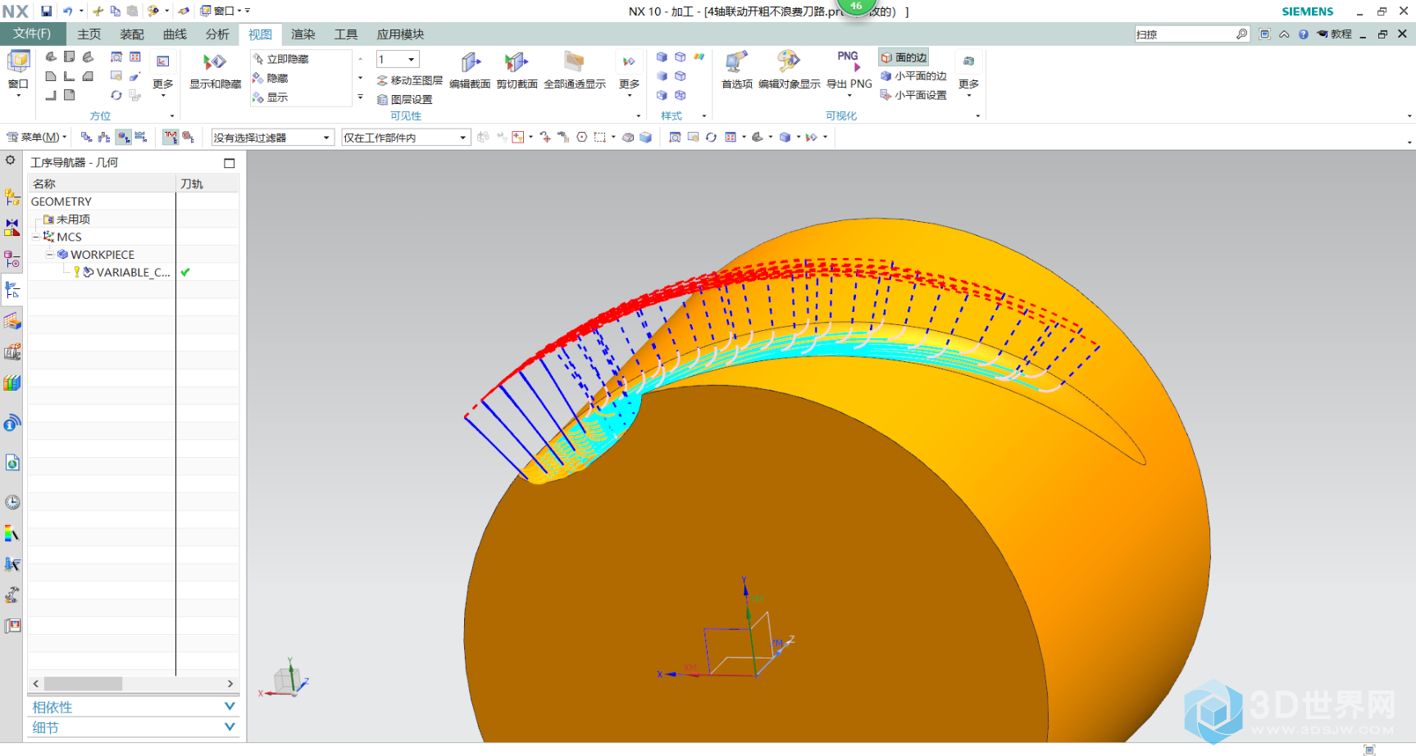Viewport: 1416px width, 756px height.
Task: Click the 名称 column header
Action: (102, 183)
